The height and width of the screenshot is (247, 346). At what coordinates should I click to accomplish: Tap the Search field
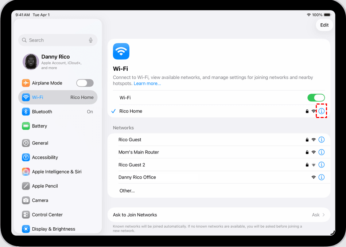coord(58,40)
